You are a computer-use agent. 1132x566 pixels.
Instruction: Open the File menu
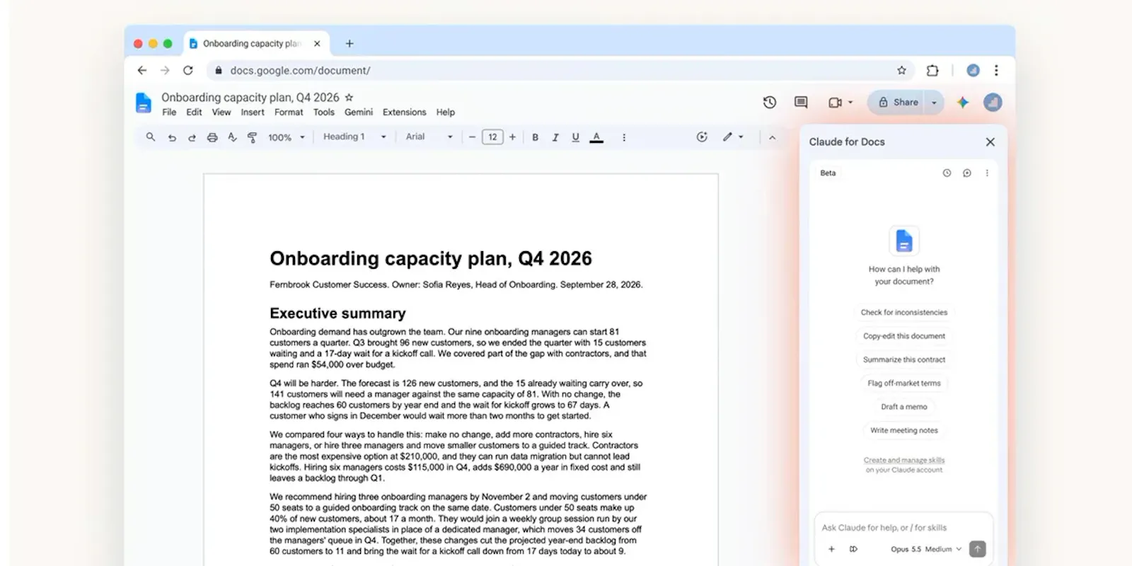tap(169, 112)
